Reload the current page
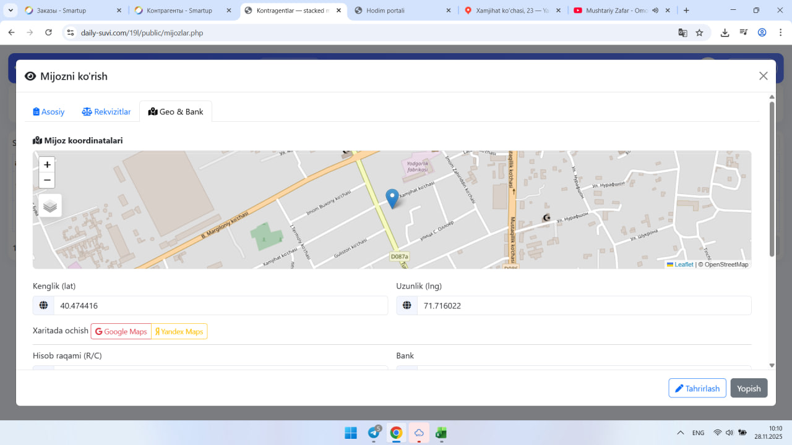792x445 pixels. (49, 33)
